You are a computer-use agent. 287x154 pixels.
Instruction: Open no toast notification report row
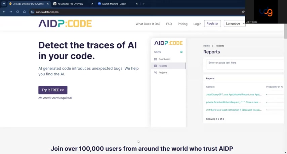point(234,110)
